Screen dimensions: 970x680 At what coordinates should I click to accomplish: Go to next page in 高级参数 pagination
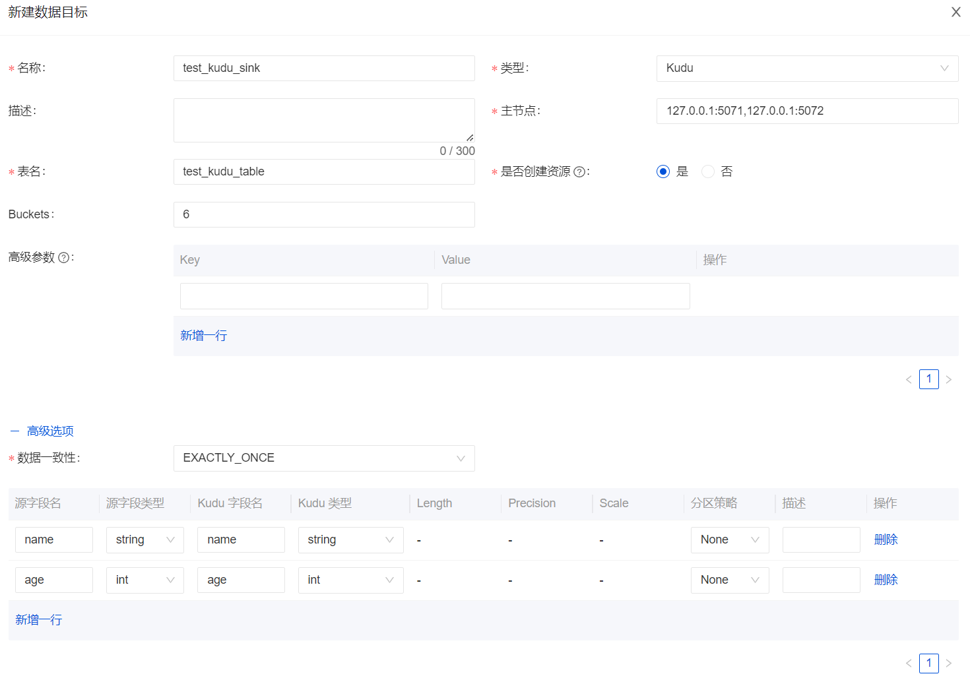(949, 380)
